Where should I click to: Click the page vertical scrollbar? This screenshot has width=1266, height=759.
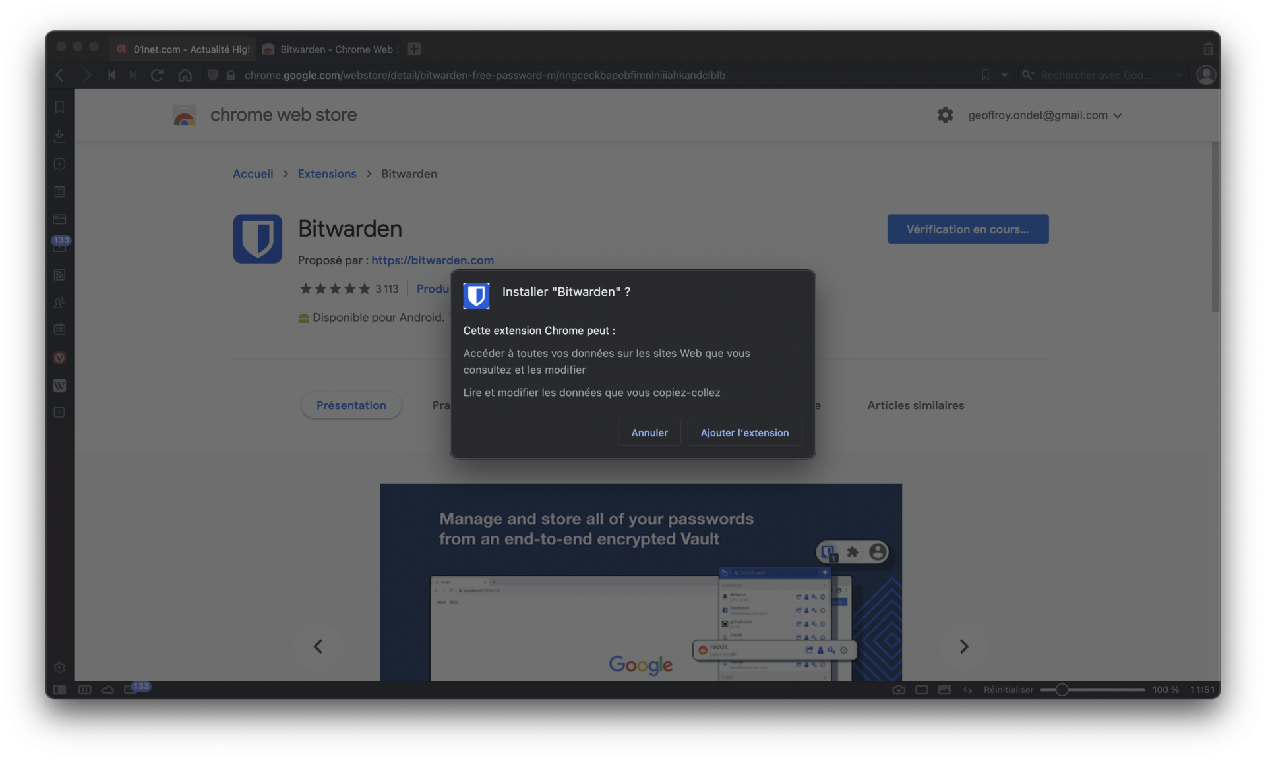click(x=1215, y=227)
